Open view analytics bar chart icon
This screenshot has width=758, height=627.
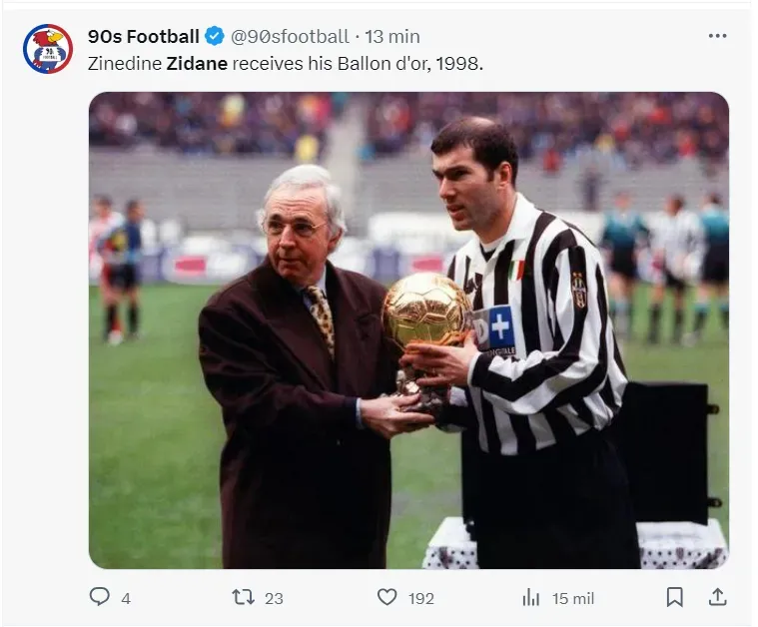point(531,597)
